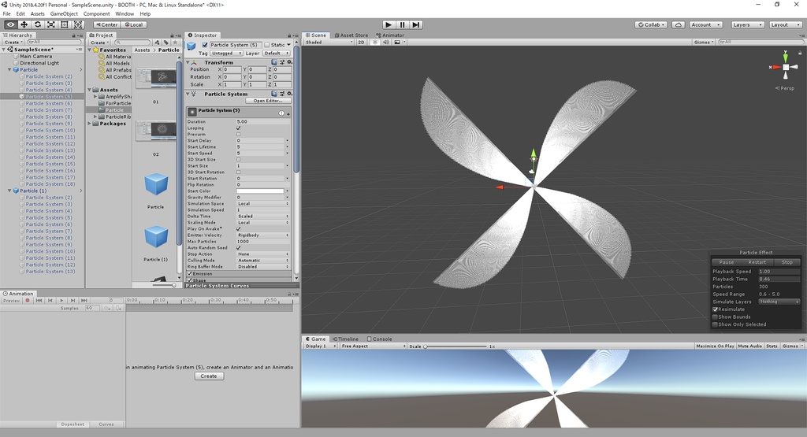Screen dimensions: 807x437
Task: Click the Step frame button
Action: pyautogui.click(x=416, y=24)
